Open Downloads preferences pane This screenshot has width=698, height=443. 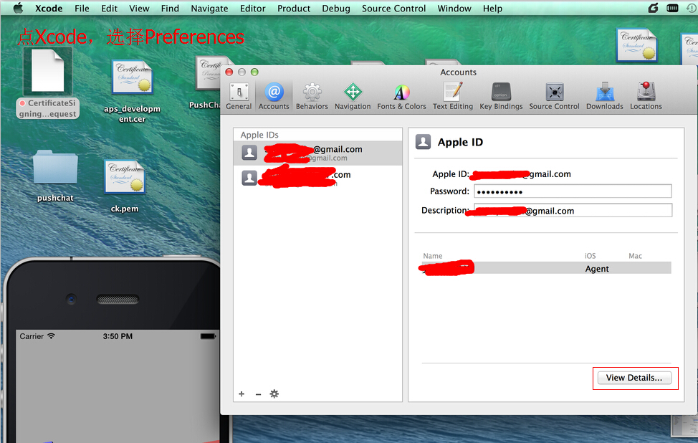pos(605,96)
